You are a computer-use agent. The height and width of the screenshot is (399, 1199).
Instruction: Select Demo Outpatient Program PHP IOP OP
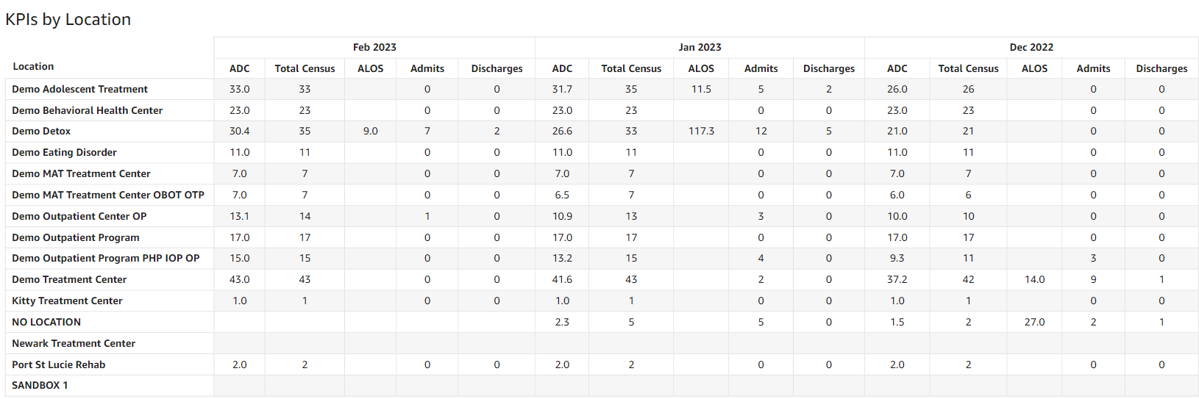(x=105, y=258)
